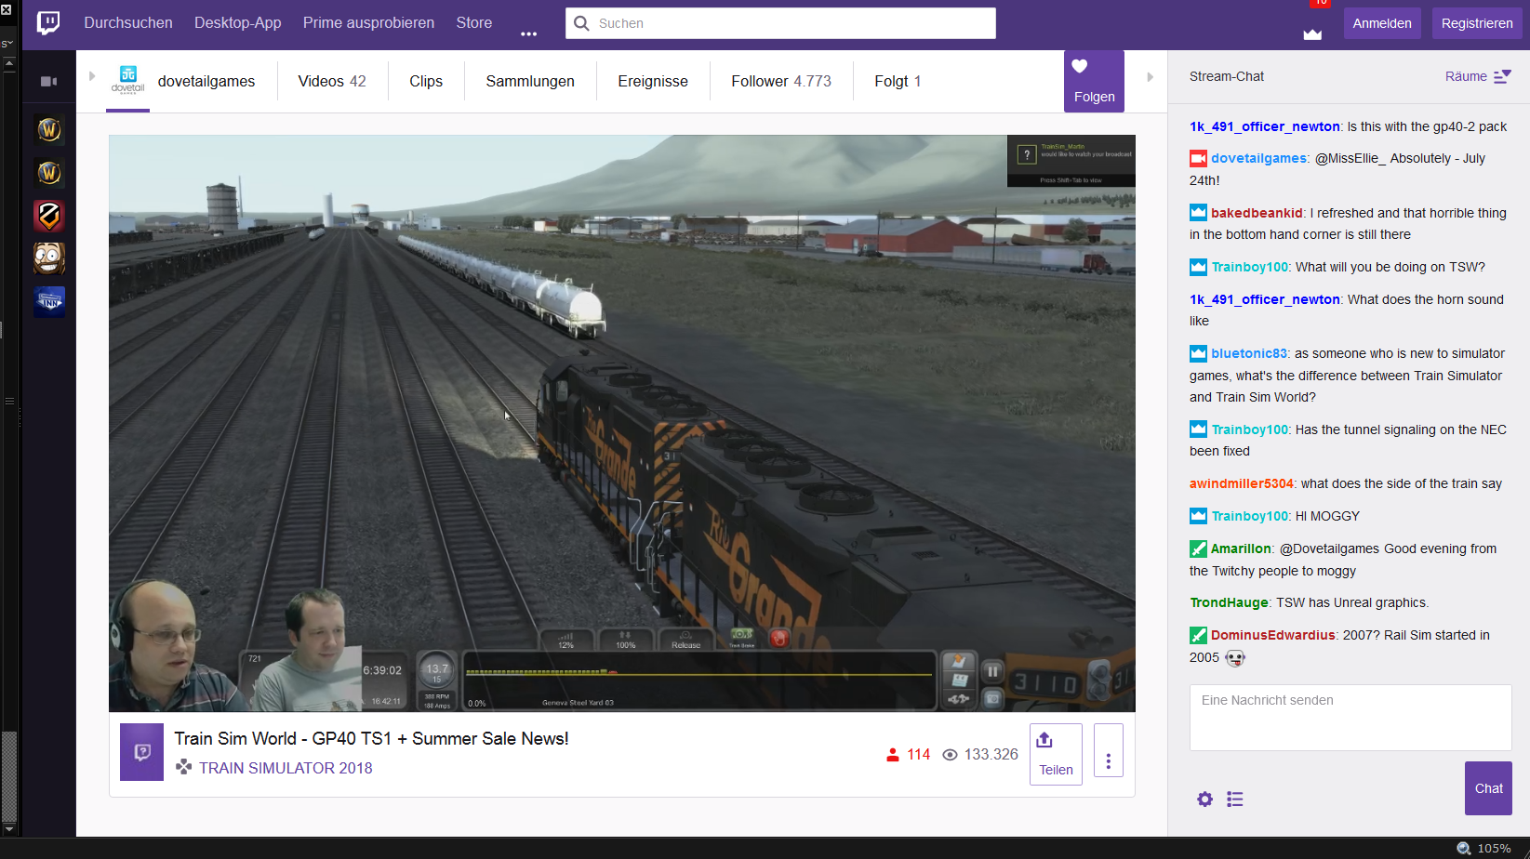Click dovetailgames username in the chat message
The height and width of the screenshot is (859, 1530).
[1259, 158]
